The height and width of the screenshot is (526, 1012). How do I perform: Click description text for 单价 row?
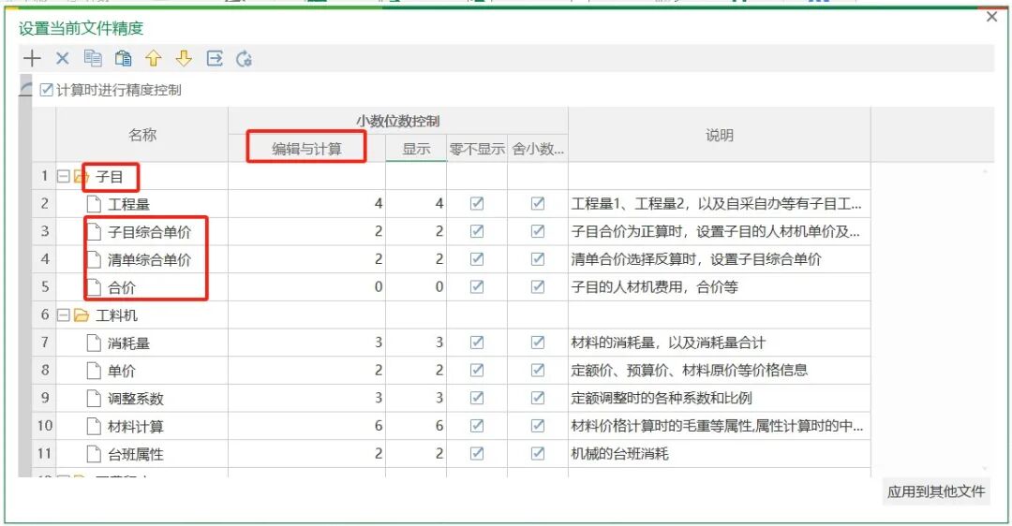(x=690, y=370)
